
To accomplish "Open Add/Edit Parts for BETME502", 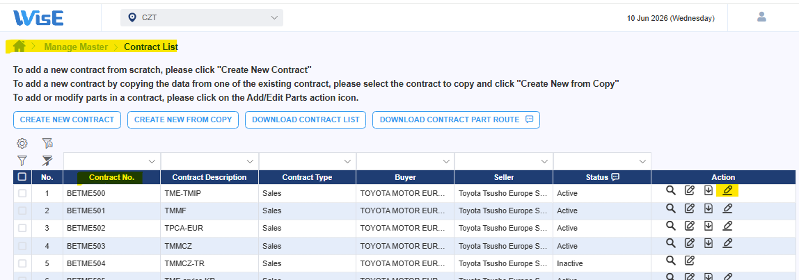I will pyautogui.click(x=727, y=226).
